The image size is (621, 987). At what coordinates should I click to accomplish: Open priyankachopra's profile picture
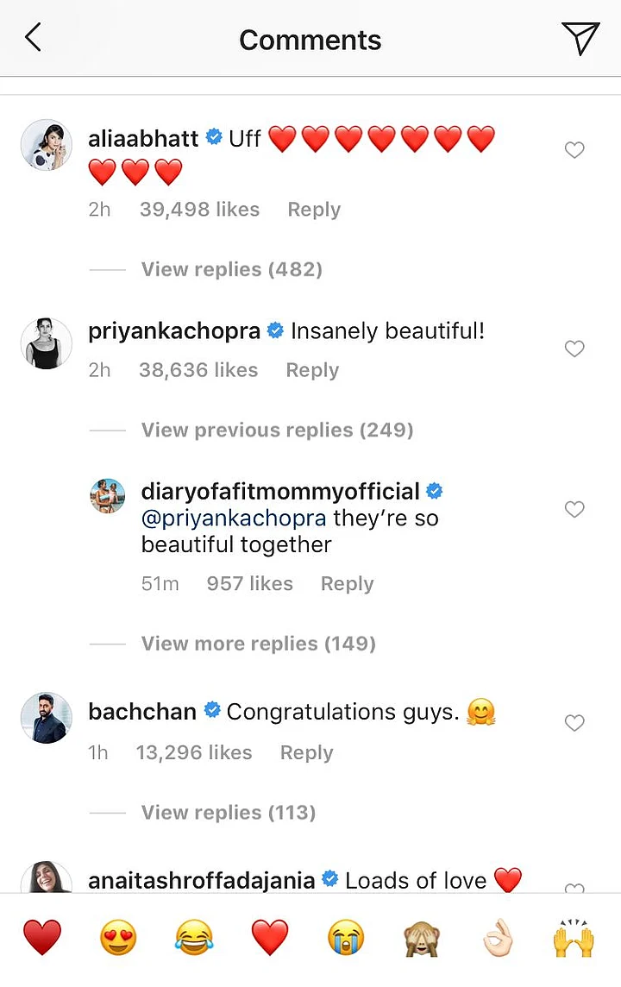(46, 342)
